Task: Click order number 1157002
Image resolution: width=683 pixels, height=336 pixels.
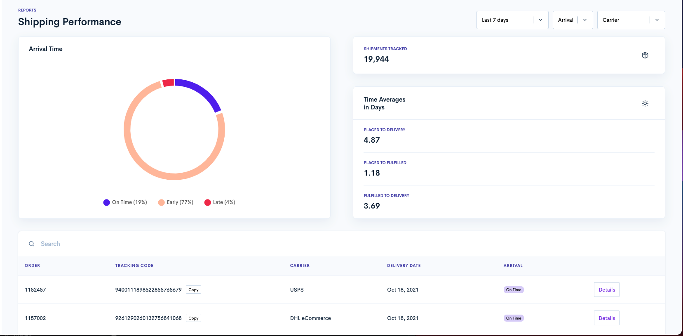Action: coord(35,318)
